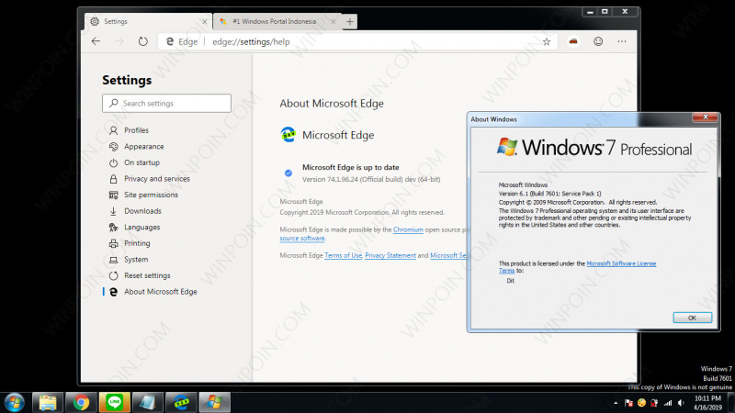The height and width of the screenshot is (413, 735).
Task: Click the Microsoft Edge Dev logo
Action: coord(288,135)
